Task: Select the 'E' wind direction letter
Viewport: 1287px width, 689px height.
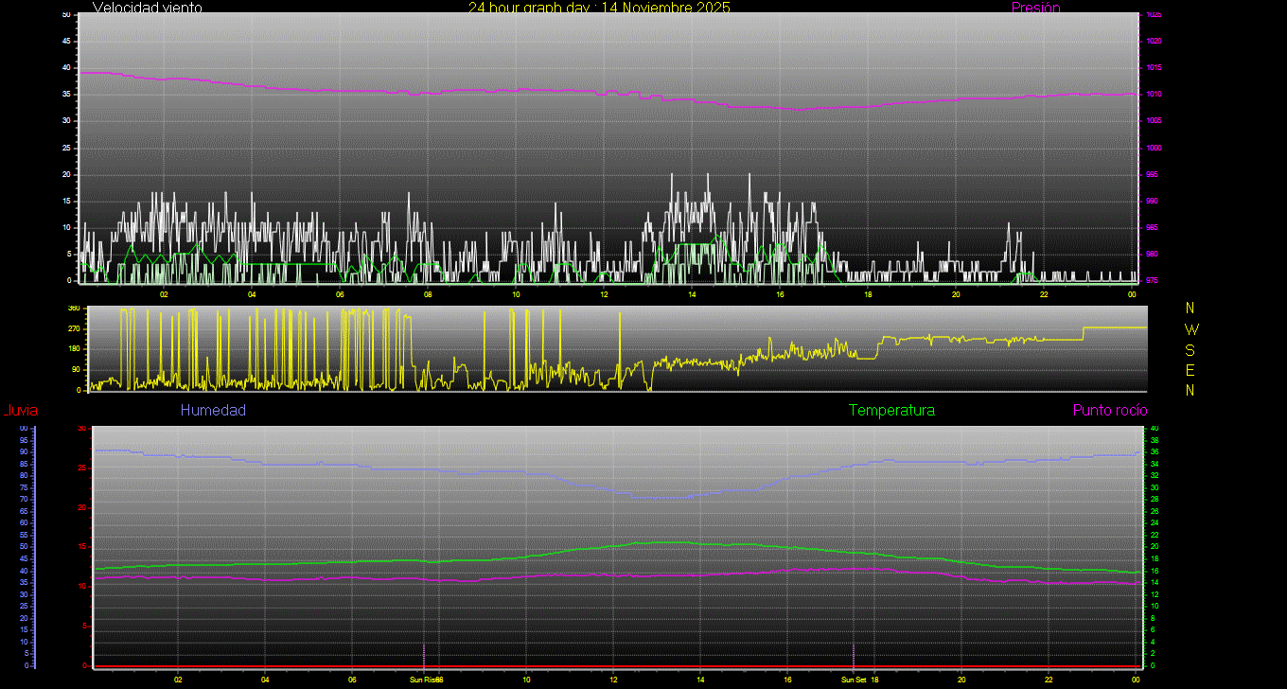Action: (x=1190, y=370)
